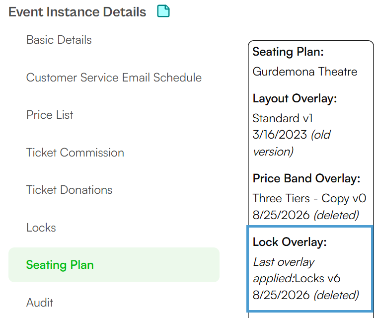Open the Audit section

[x=40, y=303]
